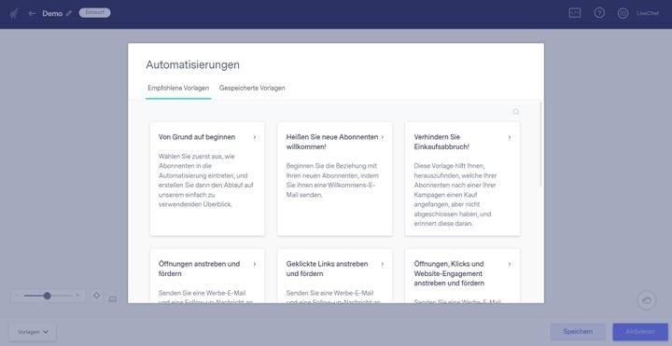672x346 pixels.
Task: Open the LiveChat link
Action: [647, 13]
